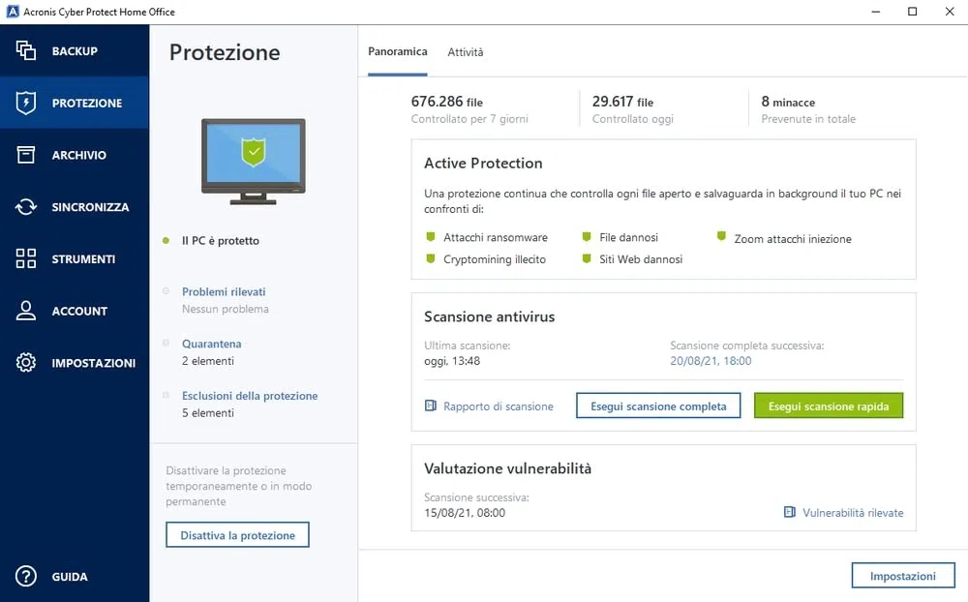Click Disattiva la protezione button
This screenshot has height=602, width=968.
[x=238, y=534]
